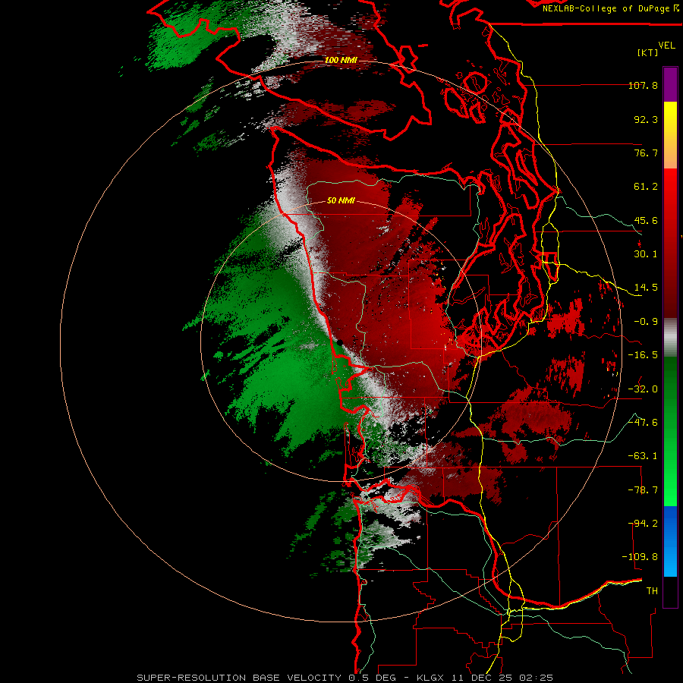The height and width of the screenshot is (683, 683).
Task: Click the 92.3 legend value
Action: point(646,119)
